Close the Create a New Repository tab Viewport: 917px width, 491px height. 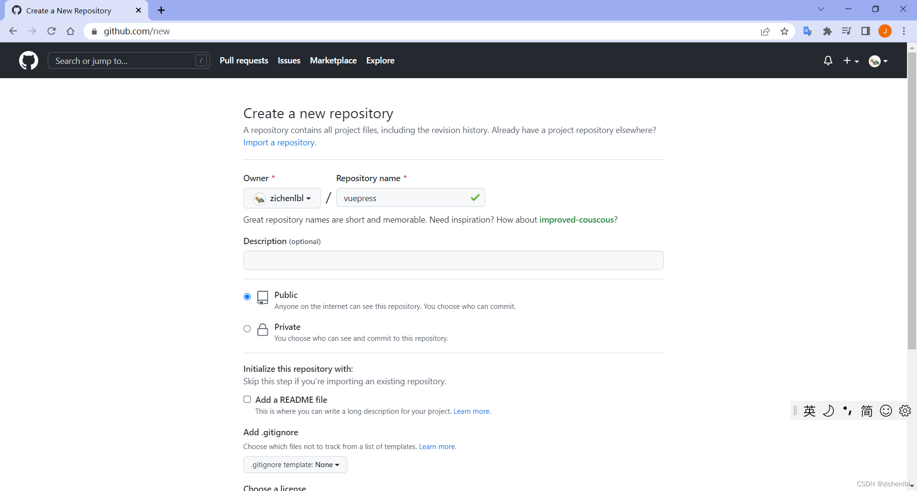pos(139,10)
